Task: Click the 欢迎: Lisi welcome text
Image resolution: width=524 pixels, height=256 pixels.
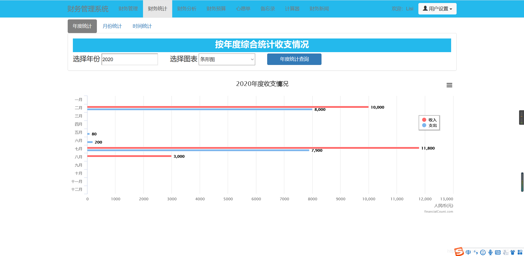Action: (x=402, y=9)
